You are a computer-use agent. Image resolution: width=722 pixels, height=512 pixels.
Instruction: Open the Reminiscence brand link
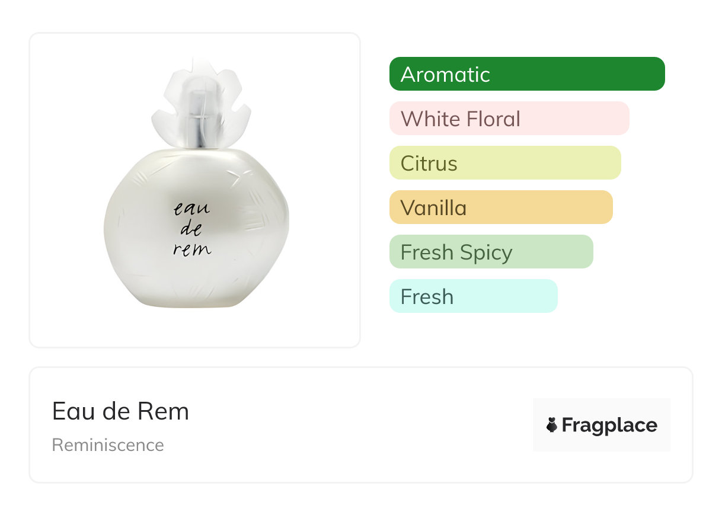click(108, 445)
